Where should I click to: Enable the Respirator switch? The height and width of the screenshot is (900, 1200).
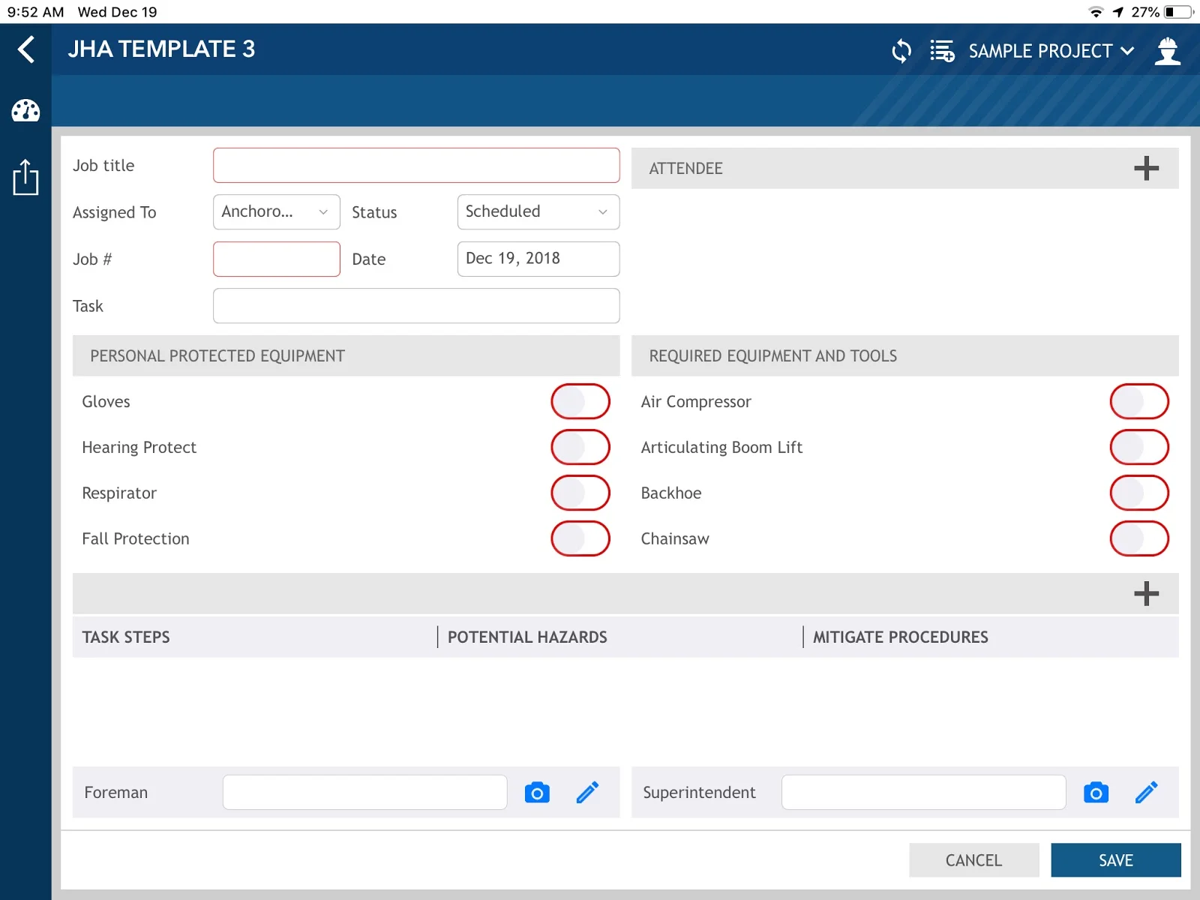tap(580, 493)
